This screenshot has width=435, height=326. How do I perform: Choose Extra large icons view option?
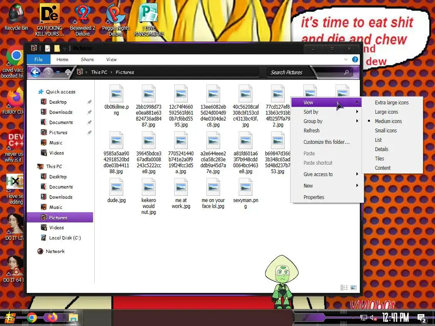(x=392, y=103)
